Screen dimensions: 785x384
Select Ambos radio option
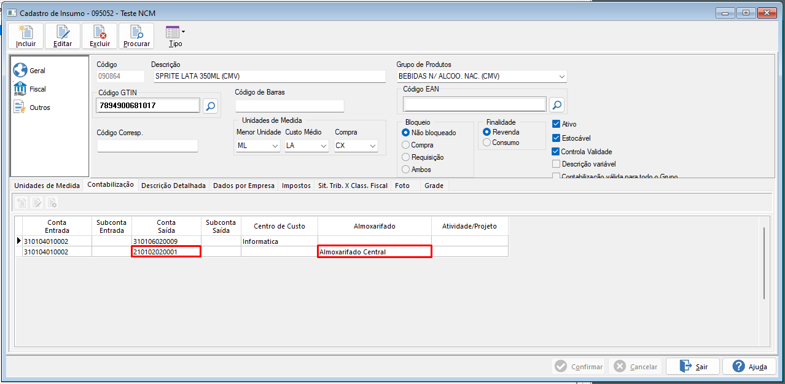coord(416,170)
